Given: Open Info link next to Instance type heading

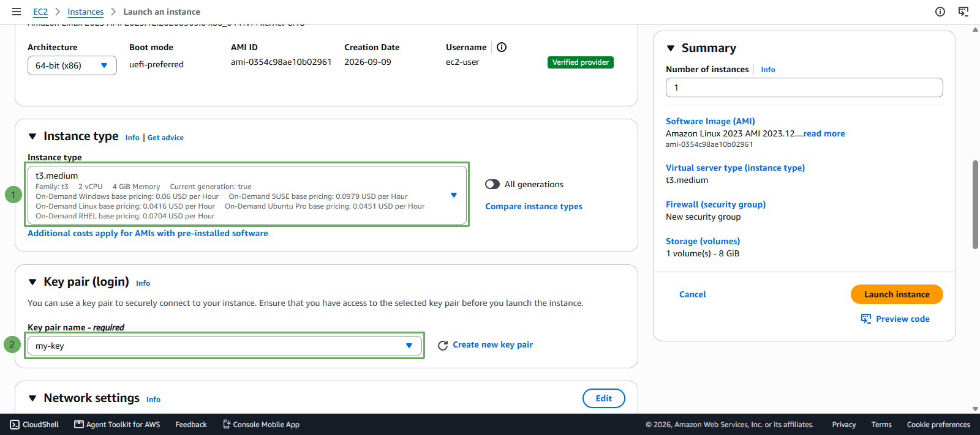Looking at the screenshot, I should (x=132, y=138).
